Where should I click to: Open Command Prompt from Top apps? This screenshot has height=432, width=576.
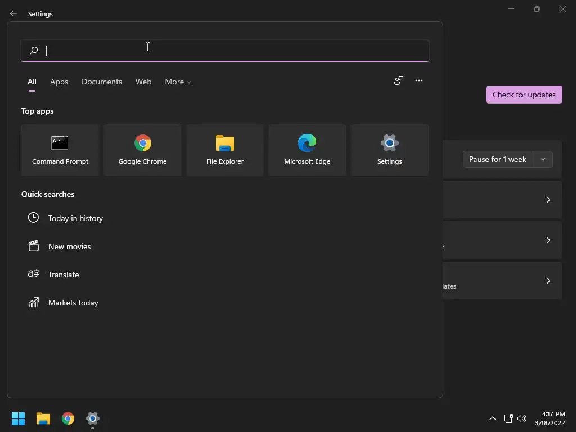[x=60, y=150]
